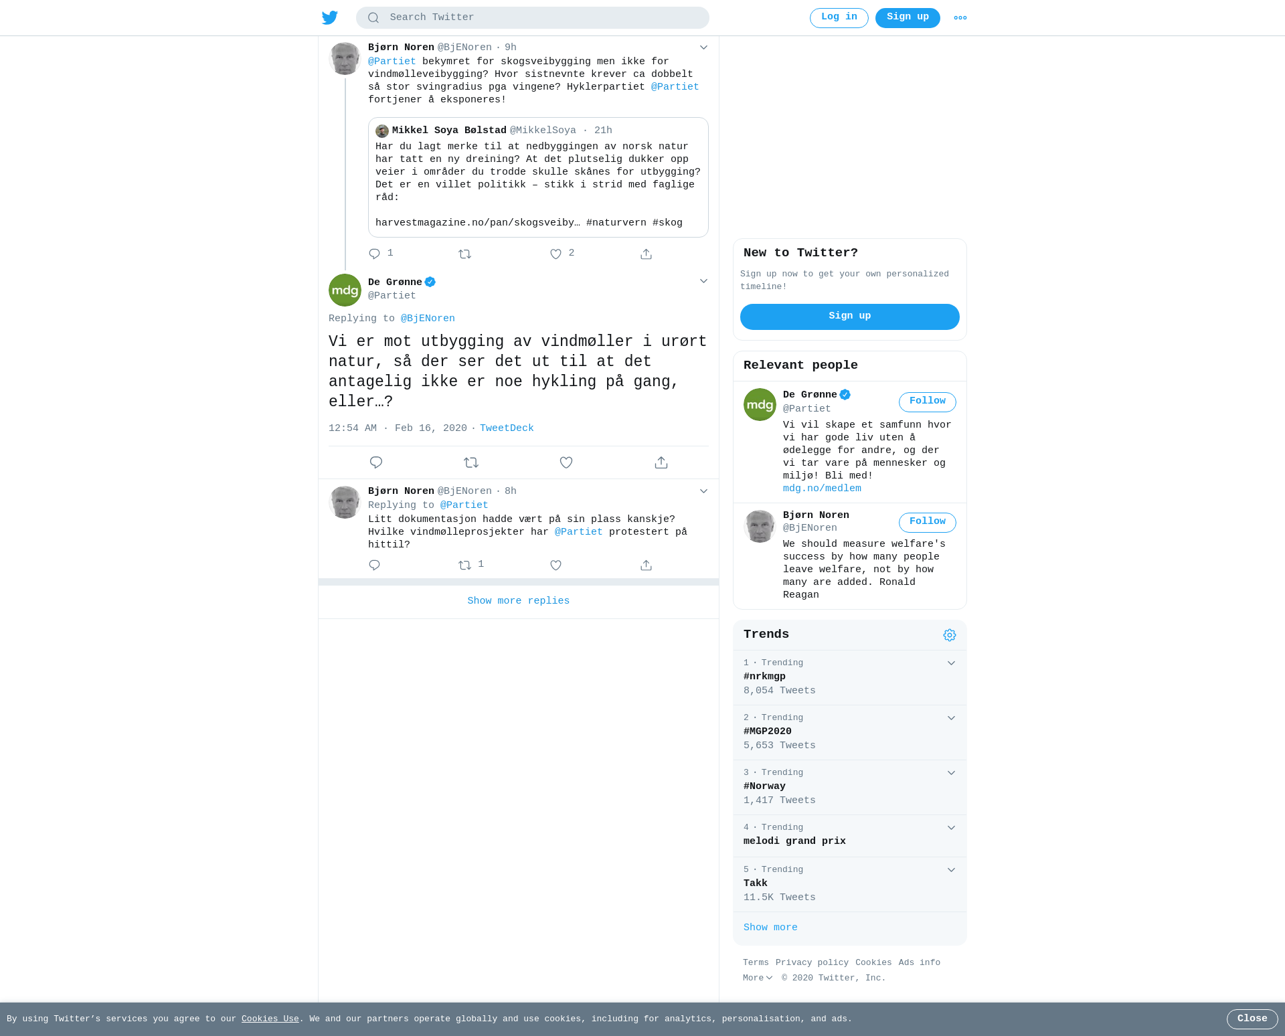The height and width of the screenshot is (1036, 1285).
Task: Like the De Grønne main tweet
Action: [566, 462]
